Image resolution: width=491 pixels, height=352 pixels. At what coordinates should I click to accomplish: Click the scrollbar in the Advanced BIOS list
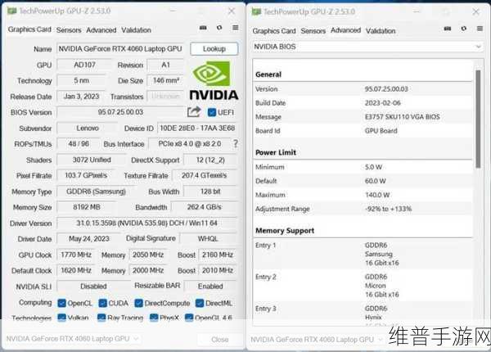click(478, 119)
